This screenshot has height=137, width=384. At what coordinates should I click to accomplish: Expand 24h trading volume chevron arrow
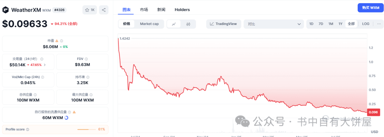tap(44, 65)
